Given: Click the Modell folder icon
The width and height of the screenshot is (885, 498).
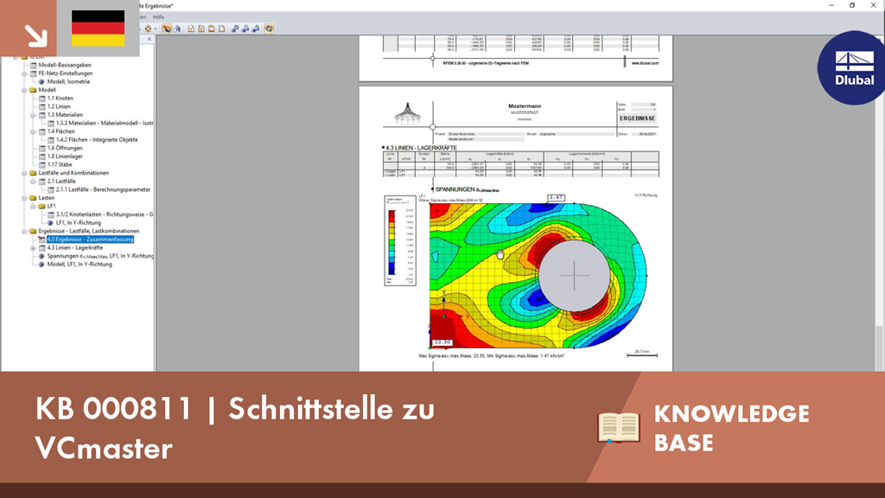Looking at the screenshot, I should 34,90.
